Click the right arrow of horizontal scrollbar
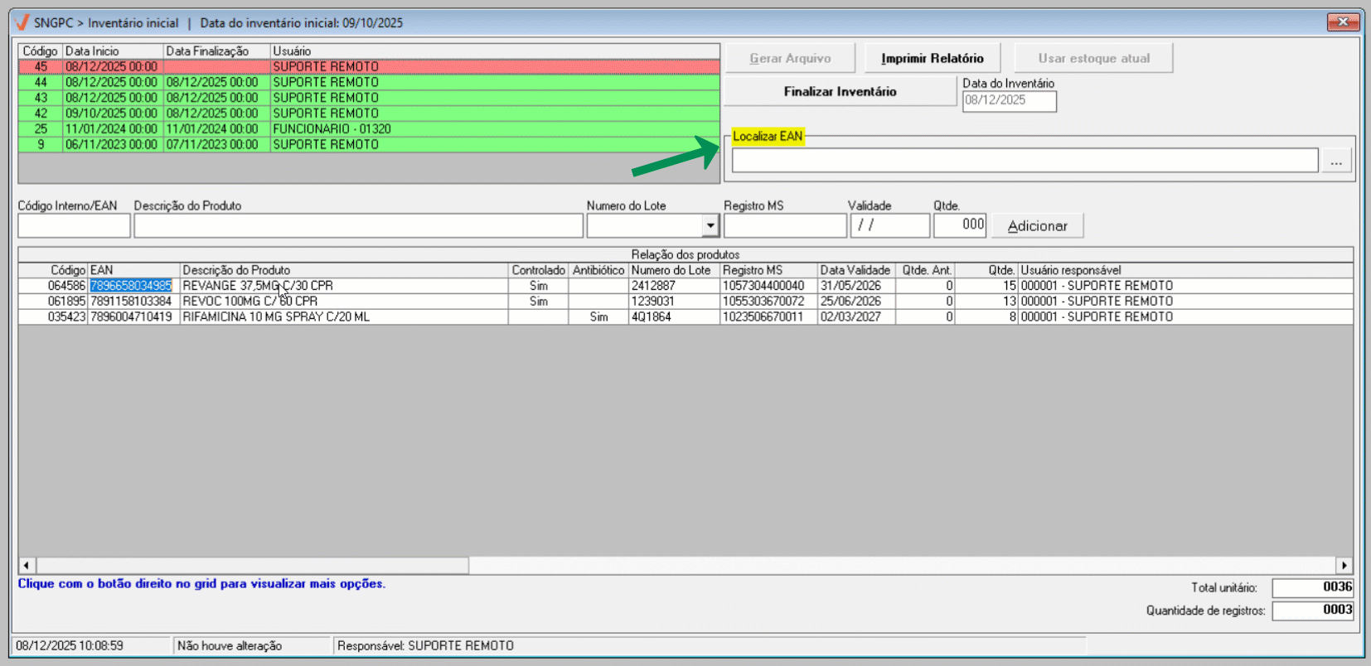 point(1344,565)
